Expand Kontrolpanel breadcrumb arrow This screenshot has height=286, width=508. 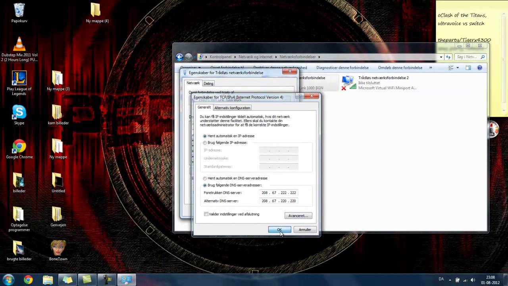236,57
